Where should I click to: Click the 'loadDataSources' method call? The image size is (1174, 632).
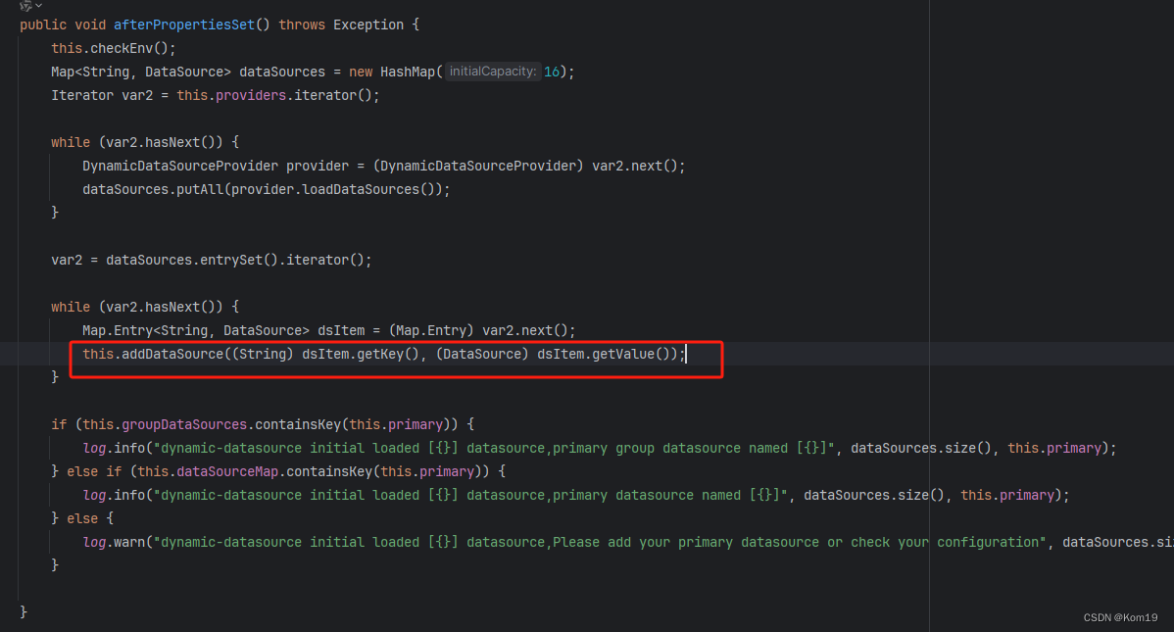coord(361,189)
